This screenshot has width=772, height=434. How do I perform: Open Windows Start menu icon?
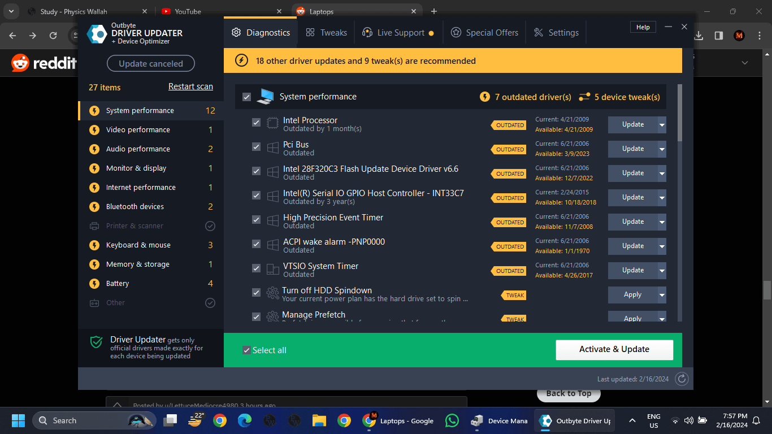click(x=18, y=420)
